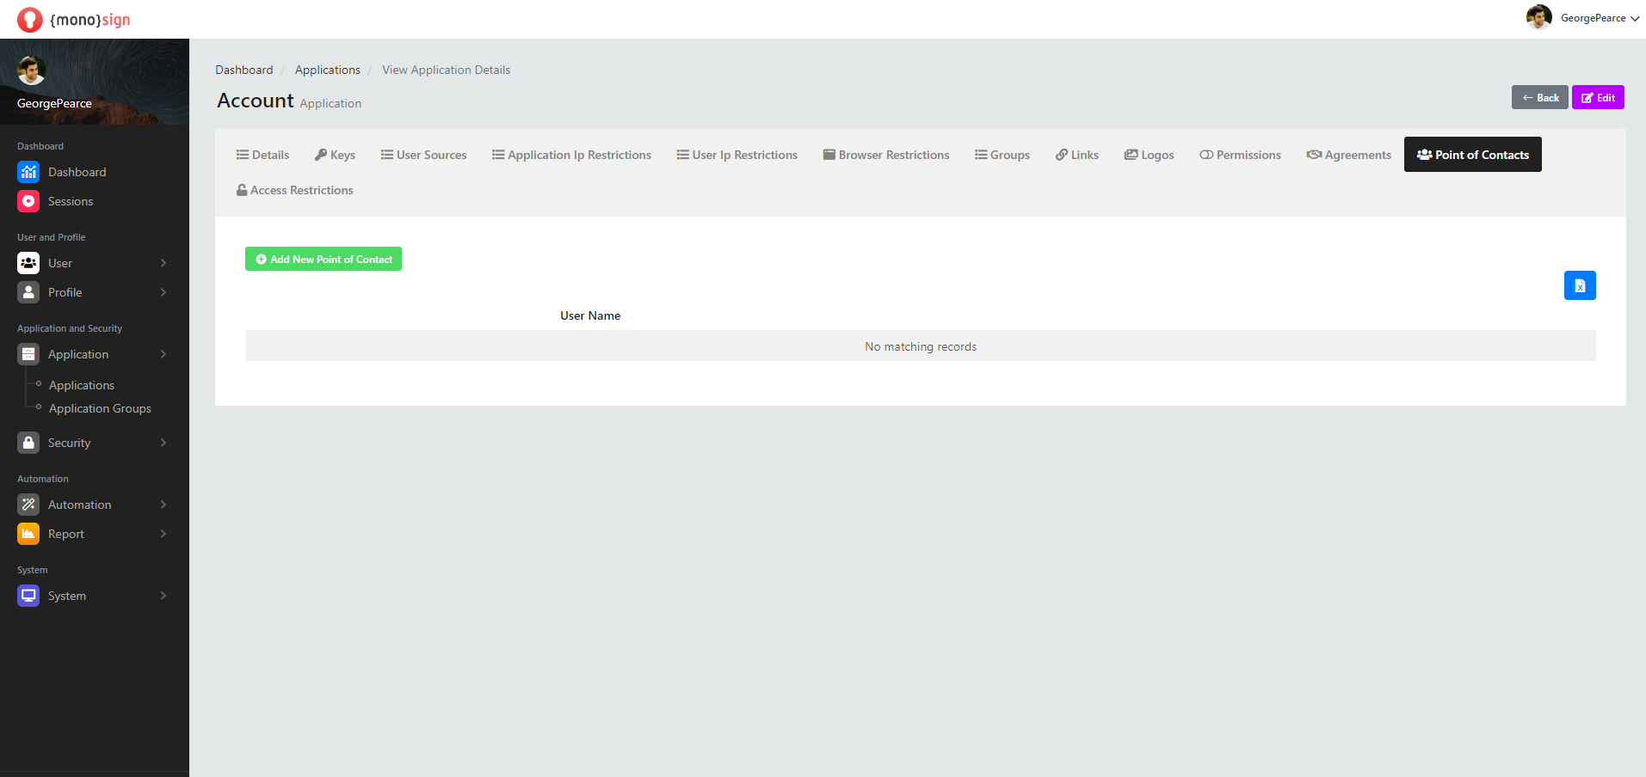
Task: Go to Applications breadcrumb link
Action: coord(327,70)
